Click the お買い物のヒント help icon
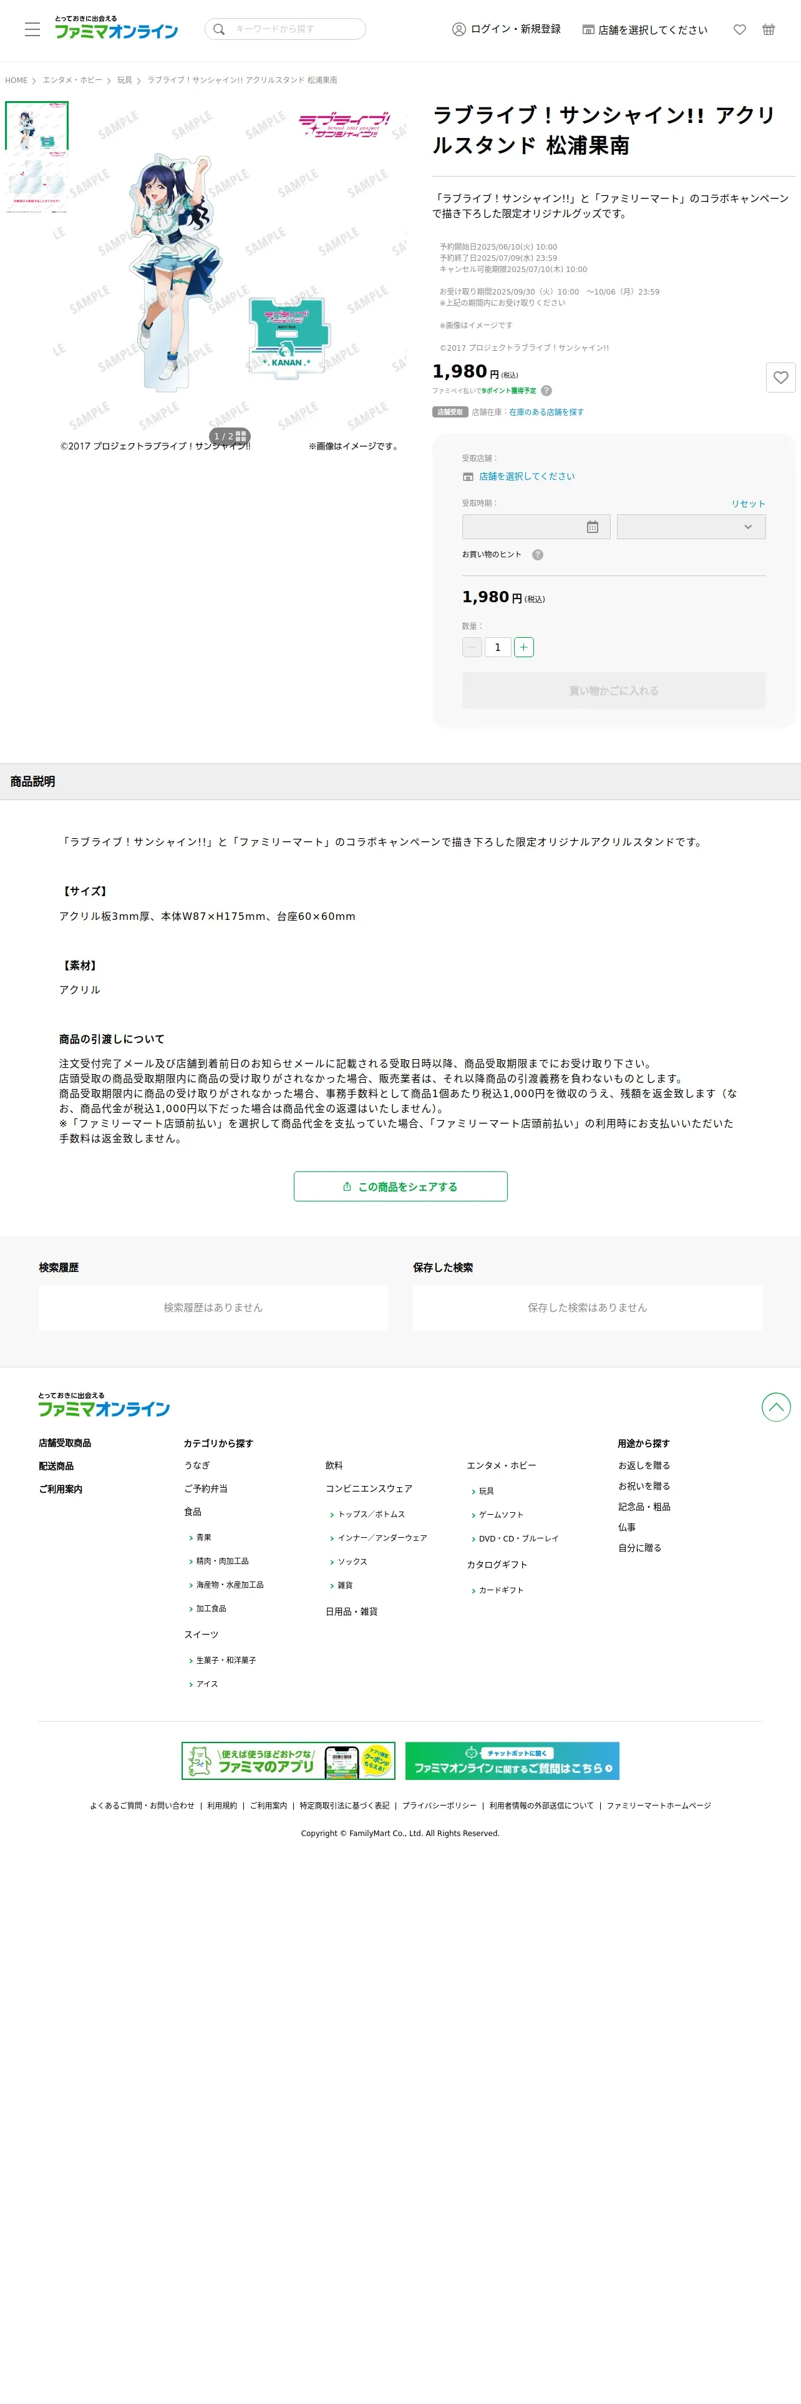 pos(538,554)
